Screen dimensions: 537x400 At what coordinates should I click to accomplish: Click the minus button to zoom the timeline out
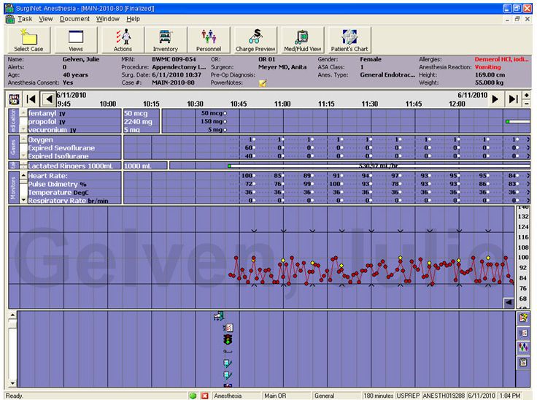click(526, 103)
